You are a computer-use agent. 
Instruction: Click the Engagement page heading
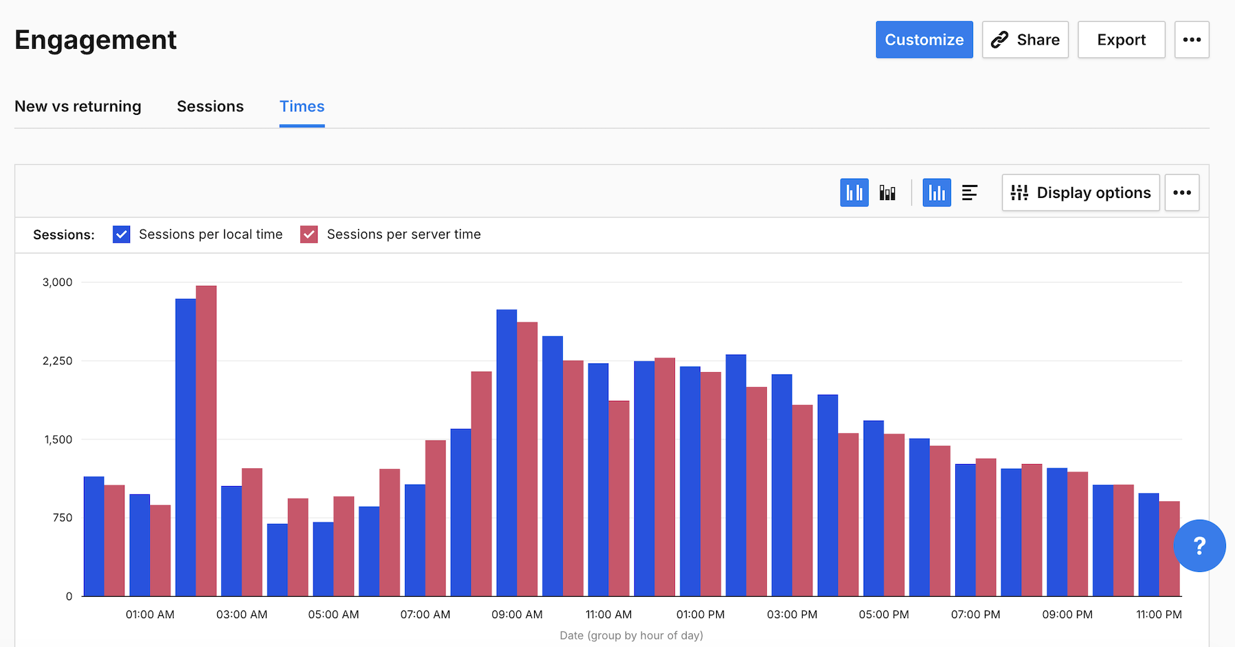coord(96,40)
